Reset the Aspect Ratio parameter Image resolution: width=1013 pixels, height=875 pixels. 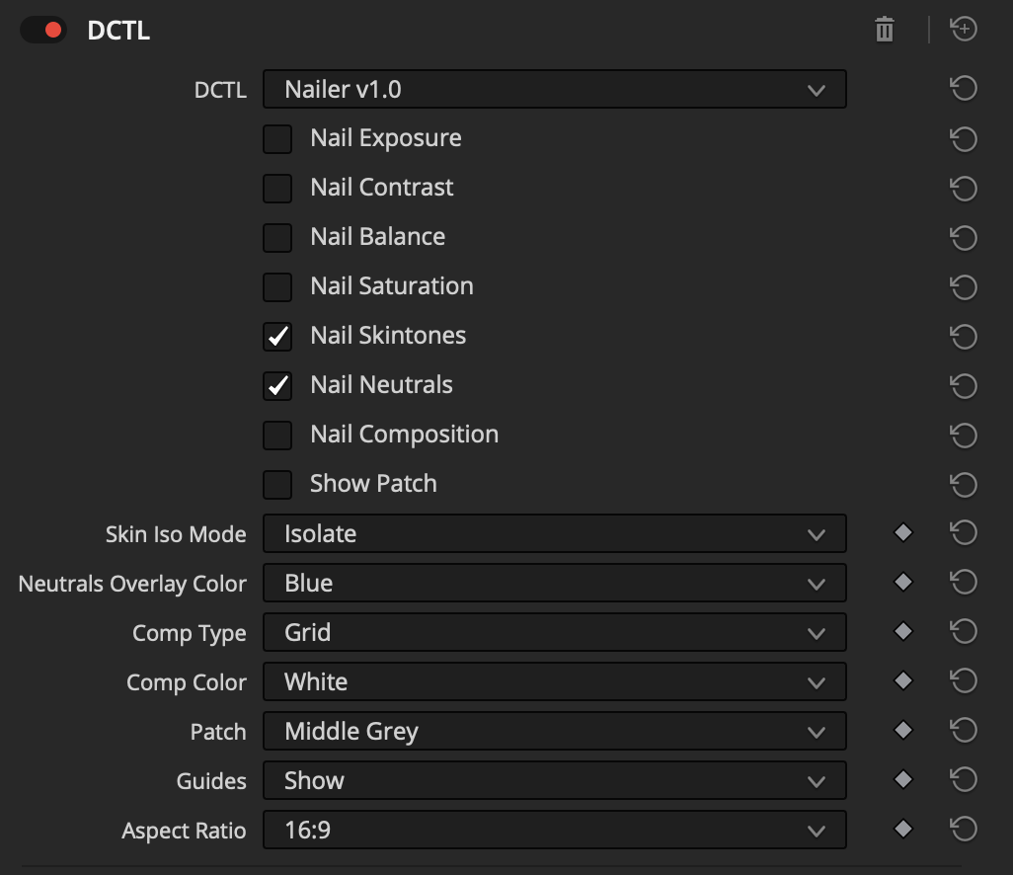tap(963, 830)
